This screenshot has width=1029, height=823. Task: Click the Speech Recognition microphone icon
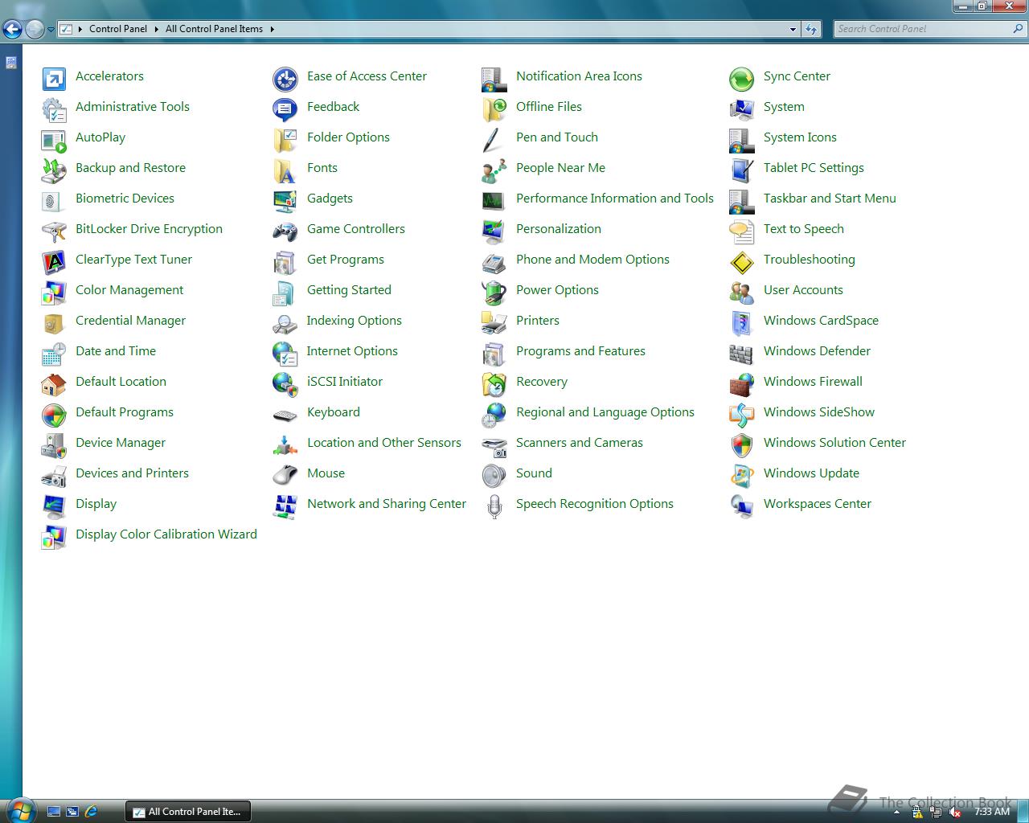pos(494,506)
